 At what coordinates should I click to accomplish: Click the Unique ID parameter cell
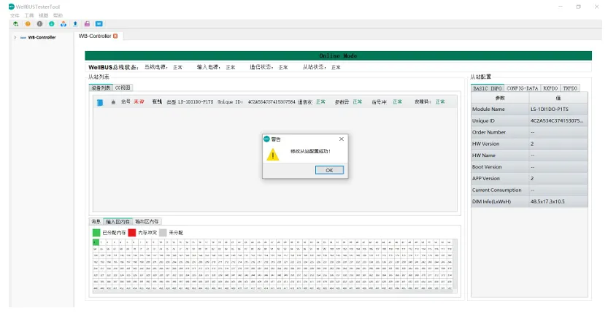[x=500, y=120]
